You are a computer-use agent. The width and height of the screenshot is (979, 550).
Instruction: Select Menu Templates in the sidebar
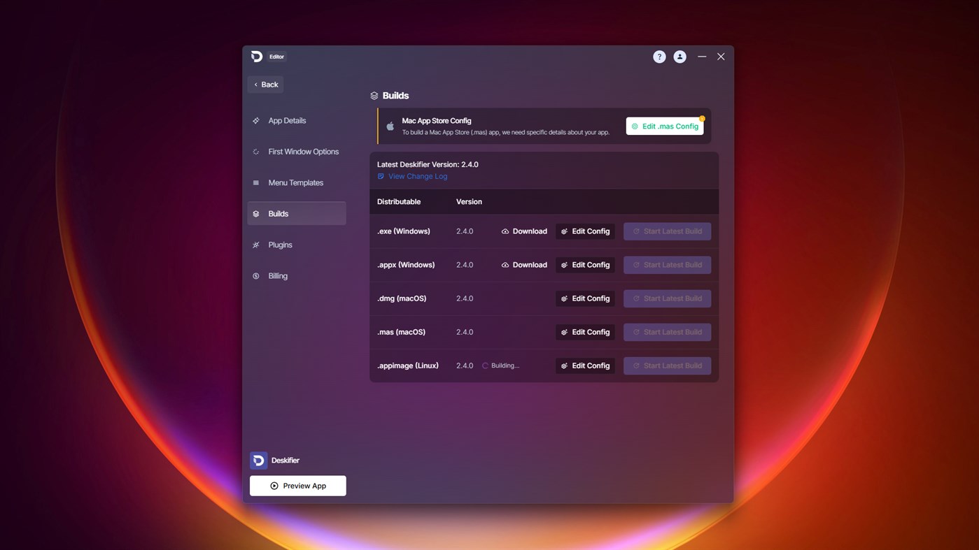click(297, 183)
